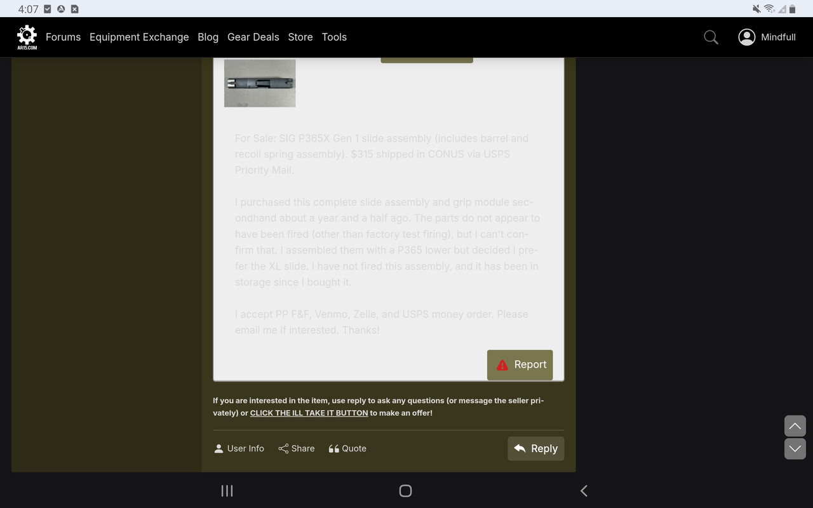This screenshot has height=508, width=813.
Task: Click the upward chevron to jump up
Action: 795,425
